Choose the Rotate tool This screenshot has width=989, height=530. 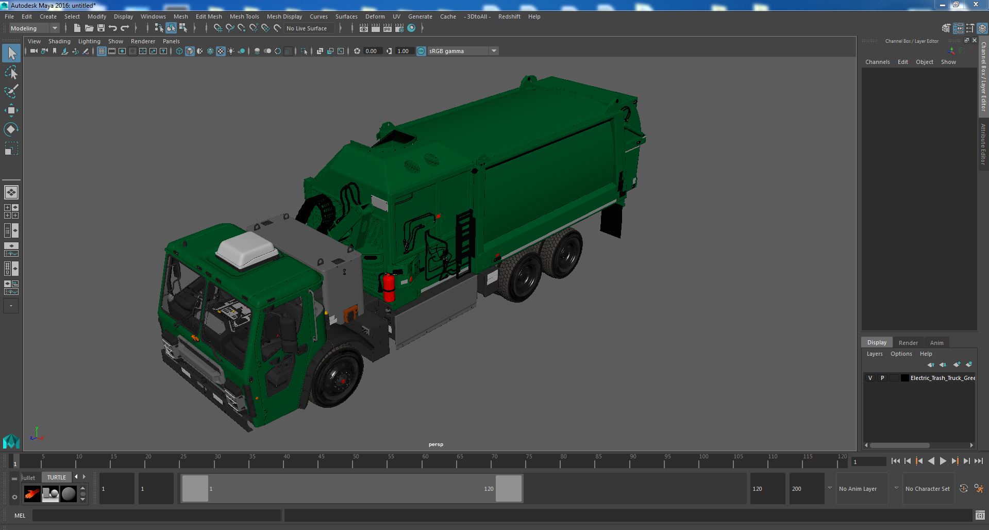11,129
